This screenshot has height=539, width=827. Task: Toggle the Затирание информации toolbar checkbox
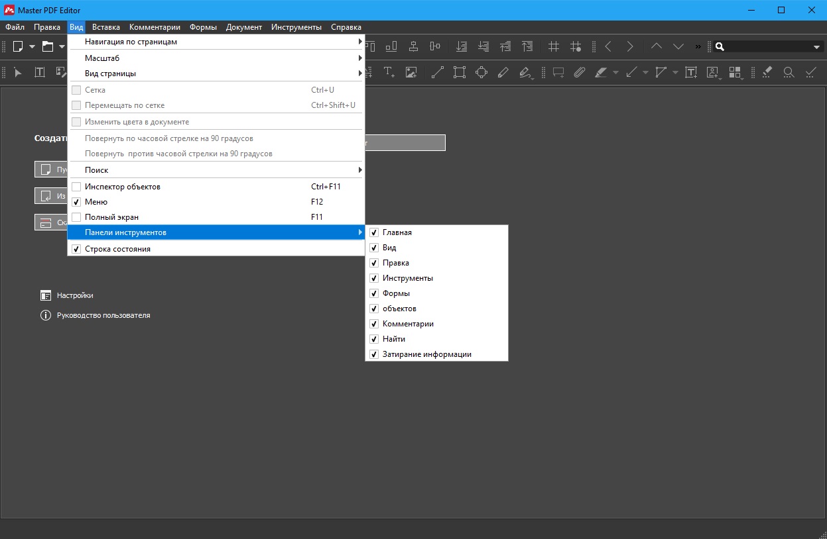pyautogui.click(x=374, y=354)
